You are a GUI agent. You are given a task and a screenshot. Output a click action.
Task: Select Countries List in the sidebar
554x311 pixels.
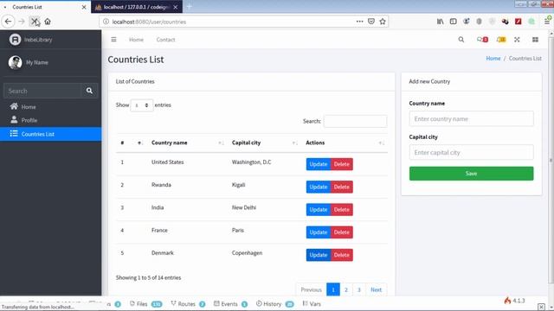pos(50,134)
